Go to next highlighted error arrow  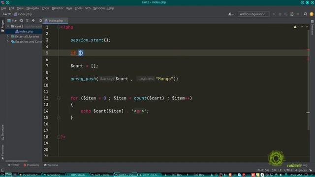[x=307, y=27]
